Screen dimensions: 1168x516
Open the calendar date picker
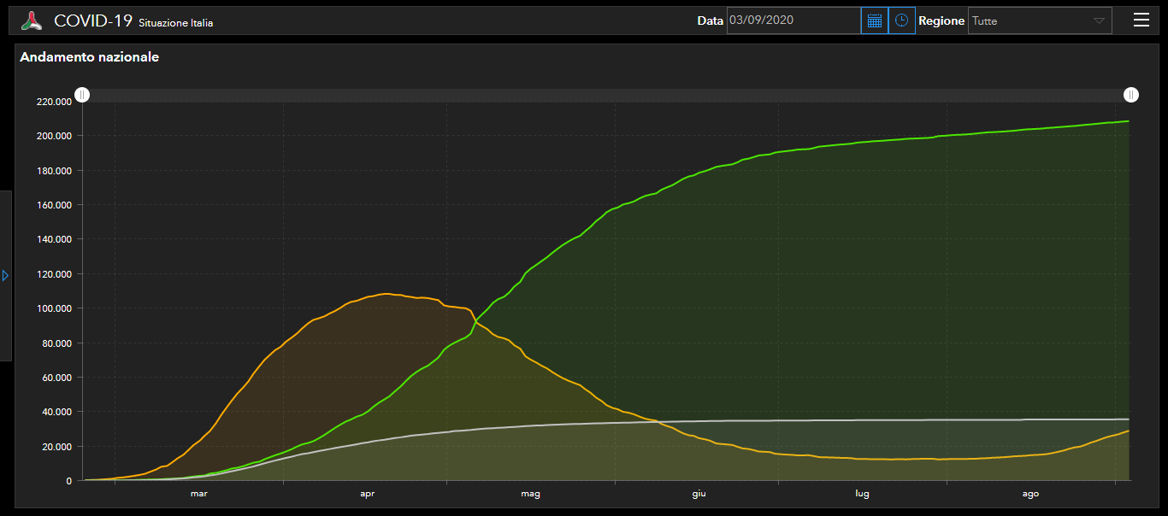tap(874, 21)
